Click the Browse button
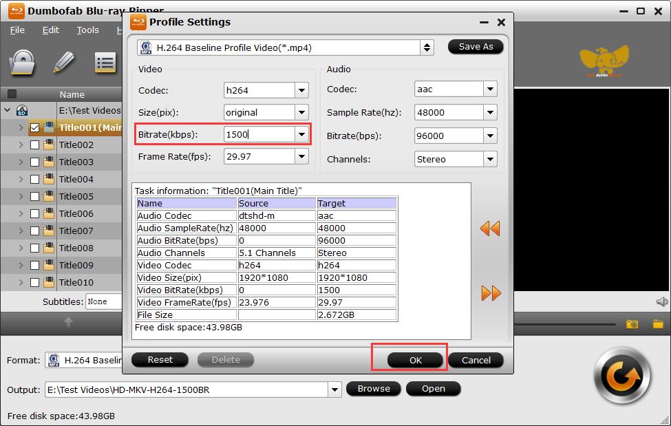This screenshot has width=671, height=426. coord(374,389)
